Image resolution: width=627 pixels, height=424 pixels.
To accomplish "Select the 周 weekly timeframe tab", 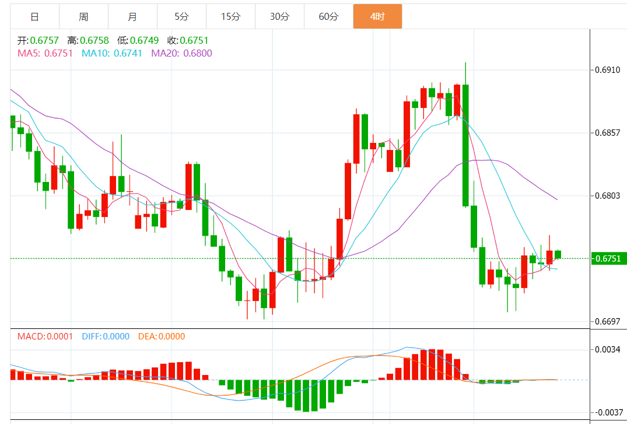I will [x=83, y=17].
